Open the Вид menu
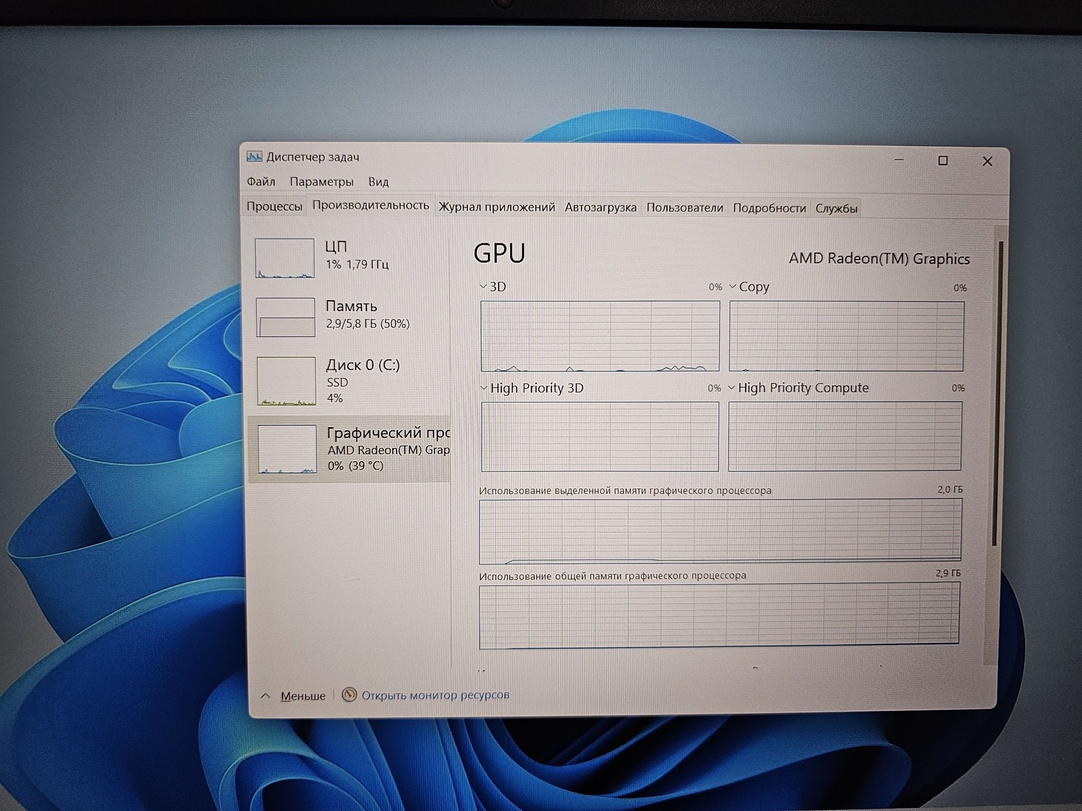 coord(379,182)
